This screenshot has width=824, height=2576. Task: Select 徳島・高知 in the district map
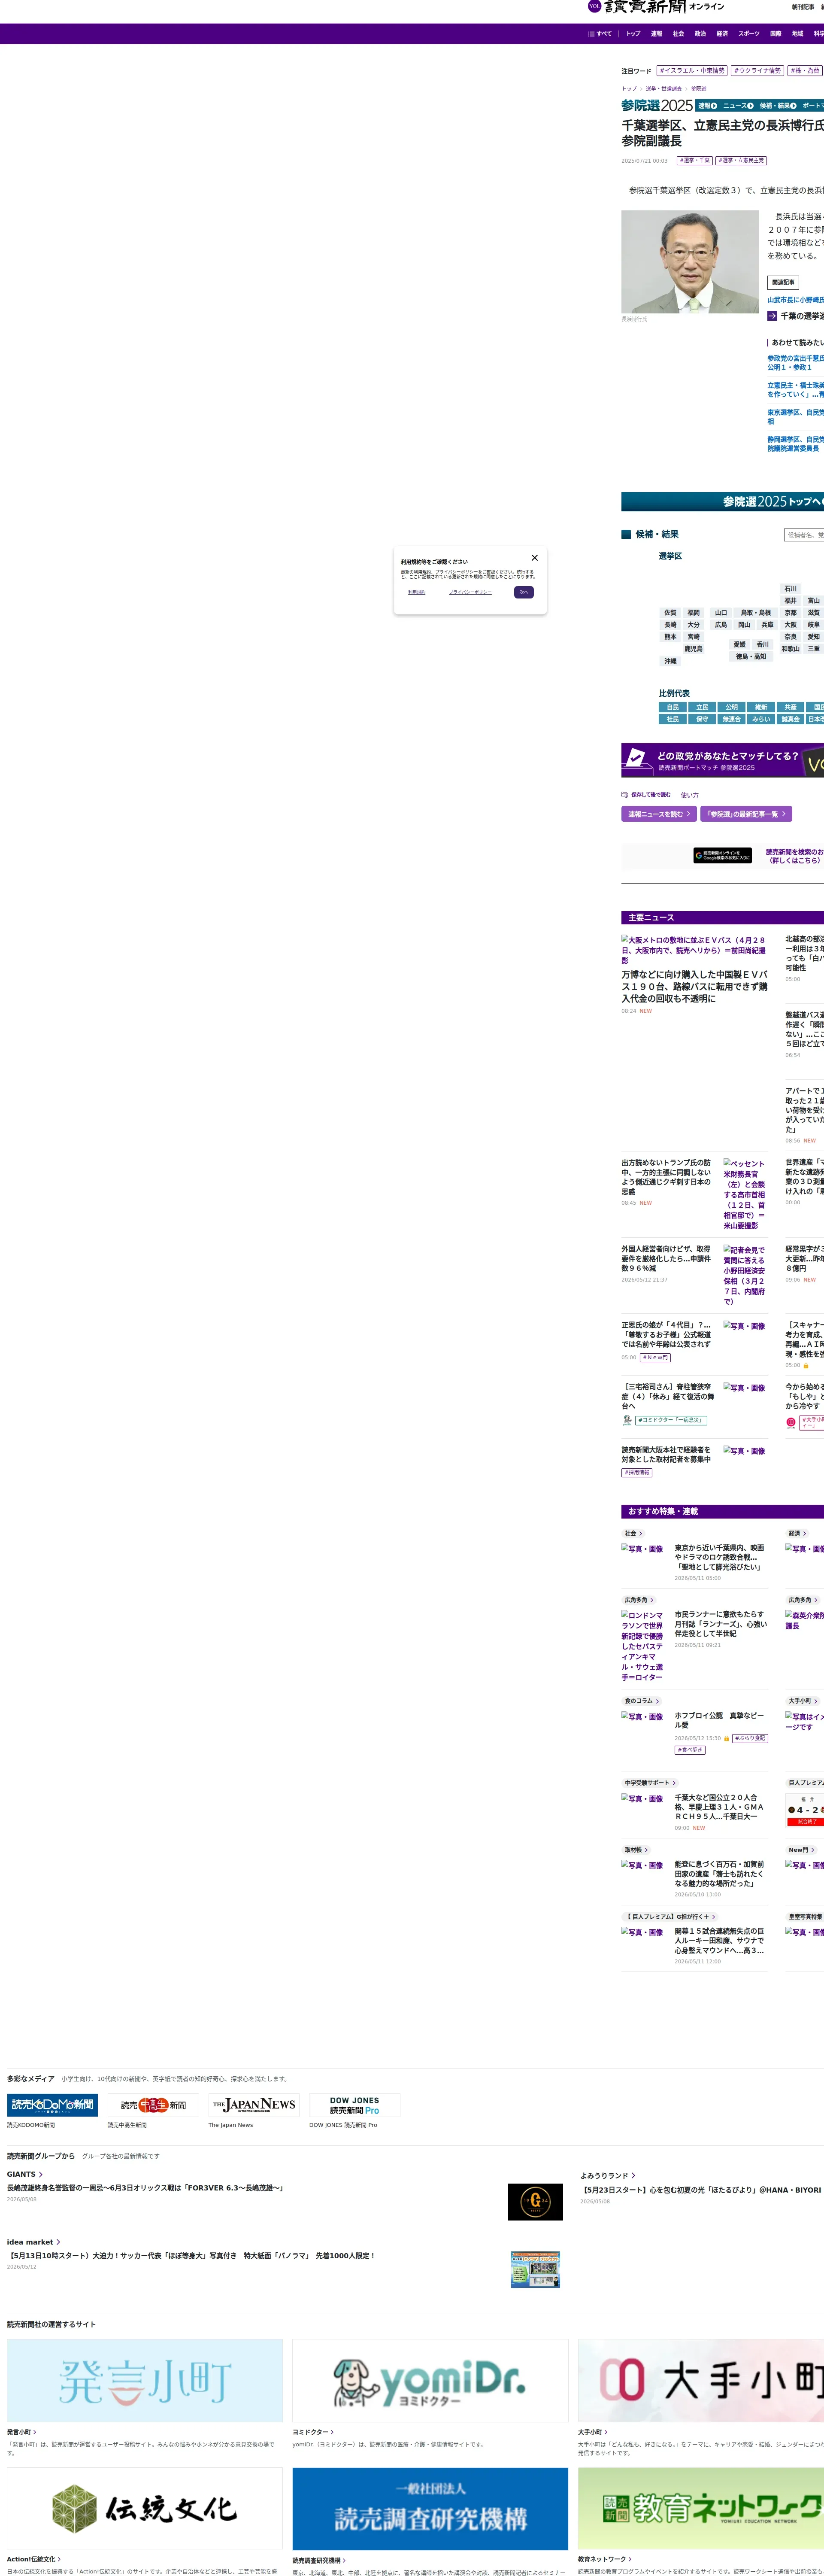tap(751, 657)
